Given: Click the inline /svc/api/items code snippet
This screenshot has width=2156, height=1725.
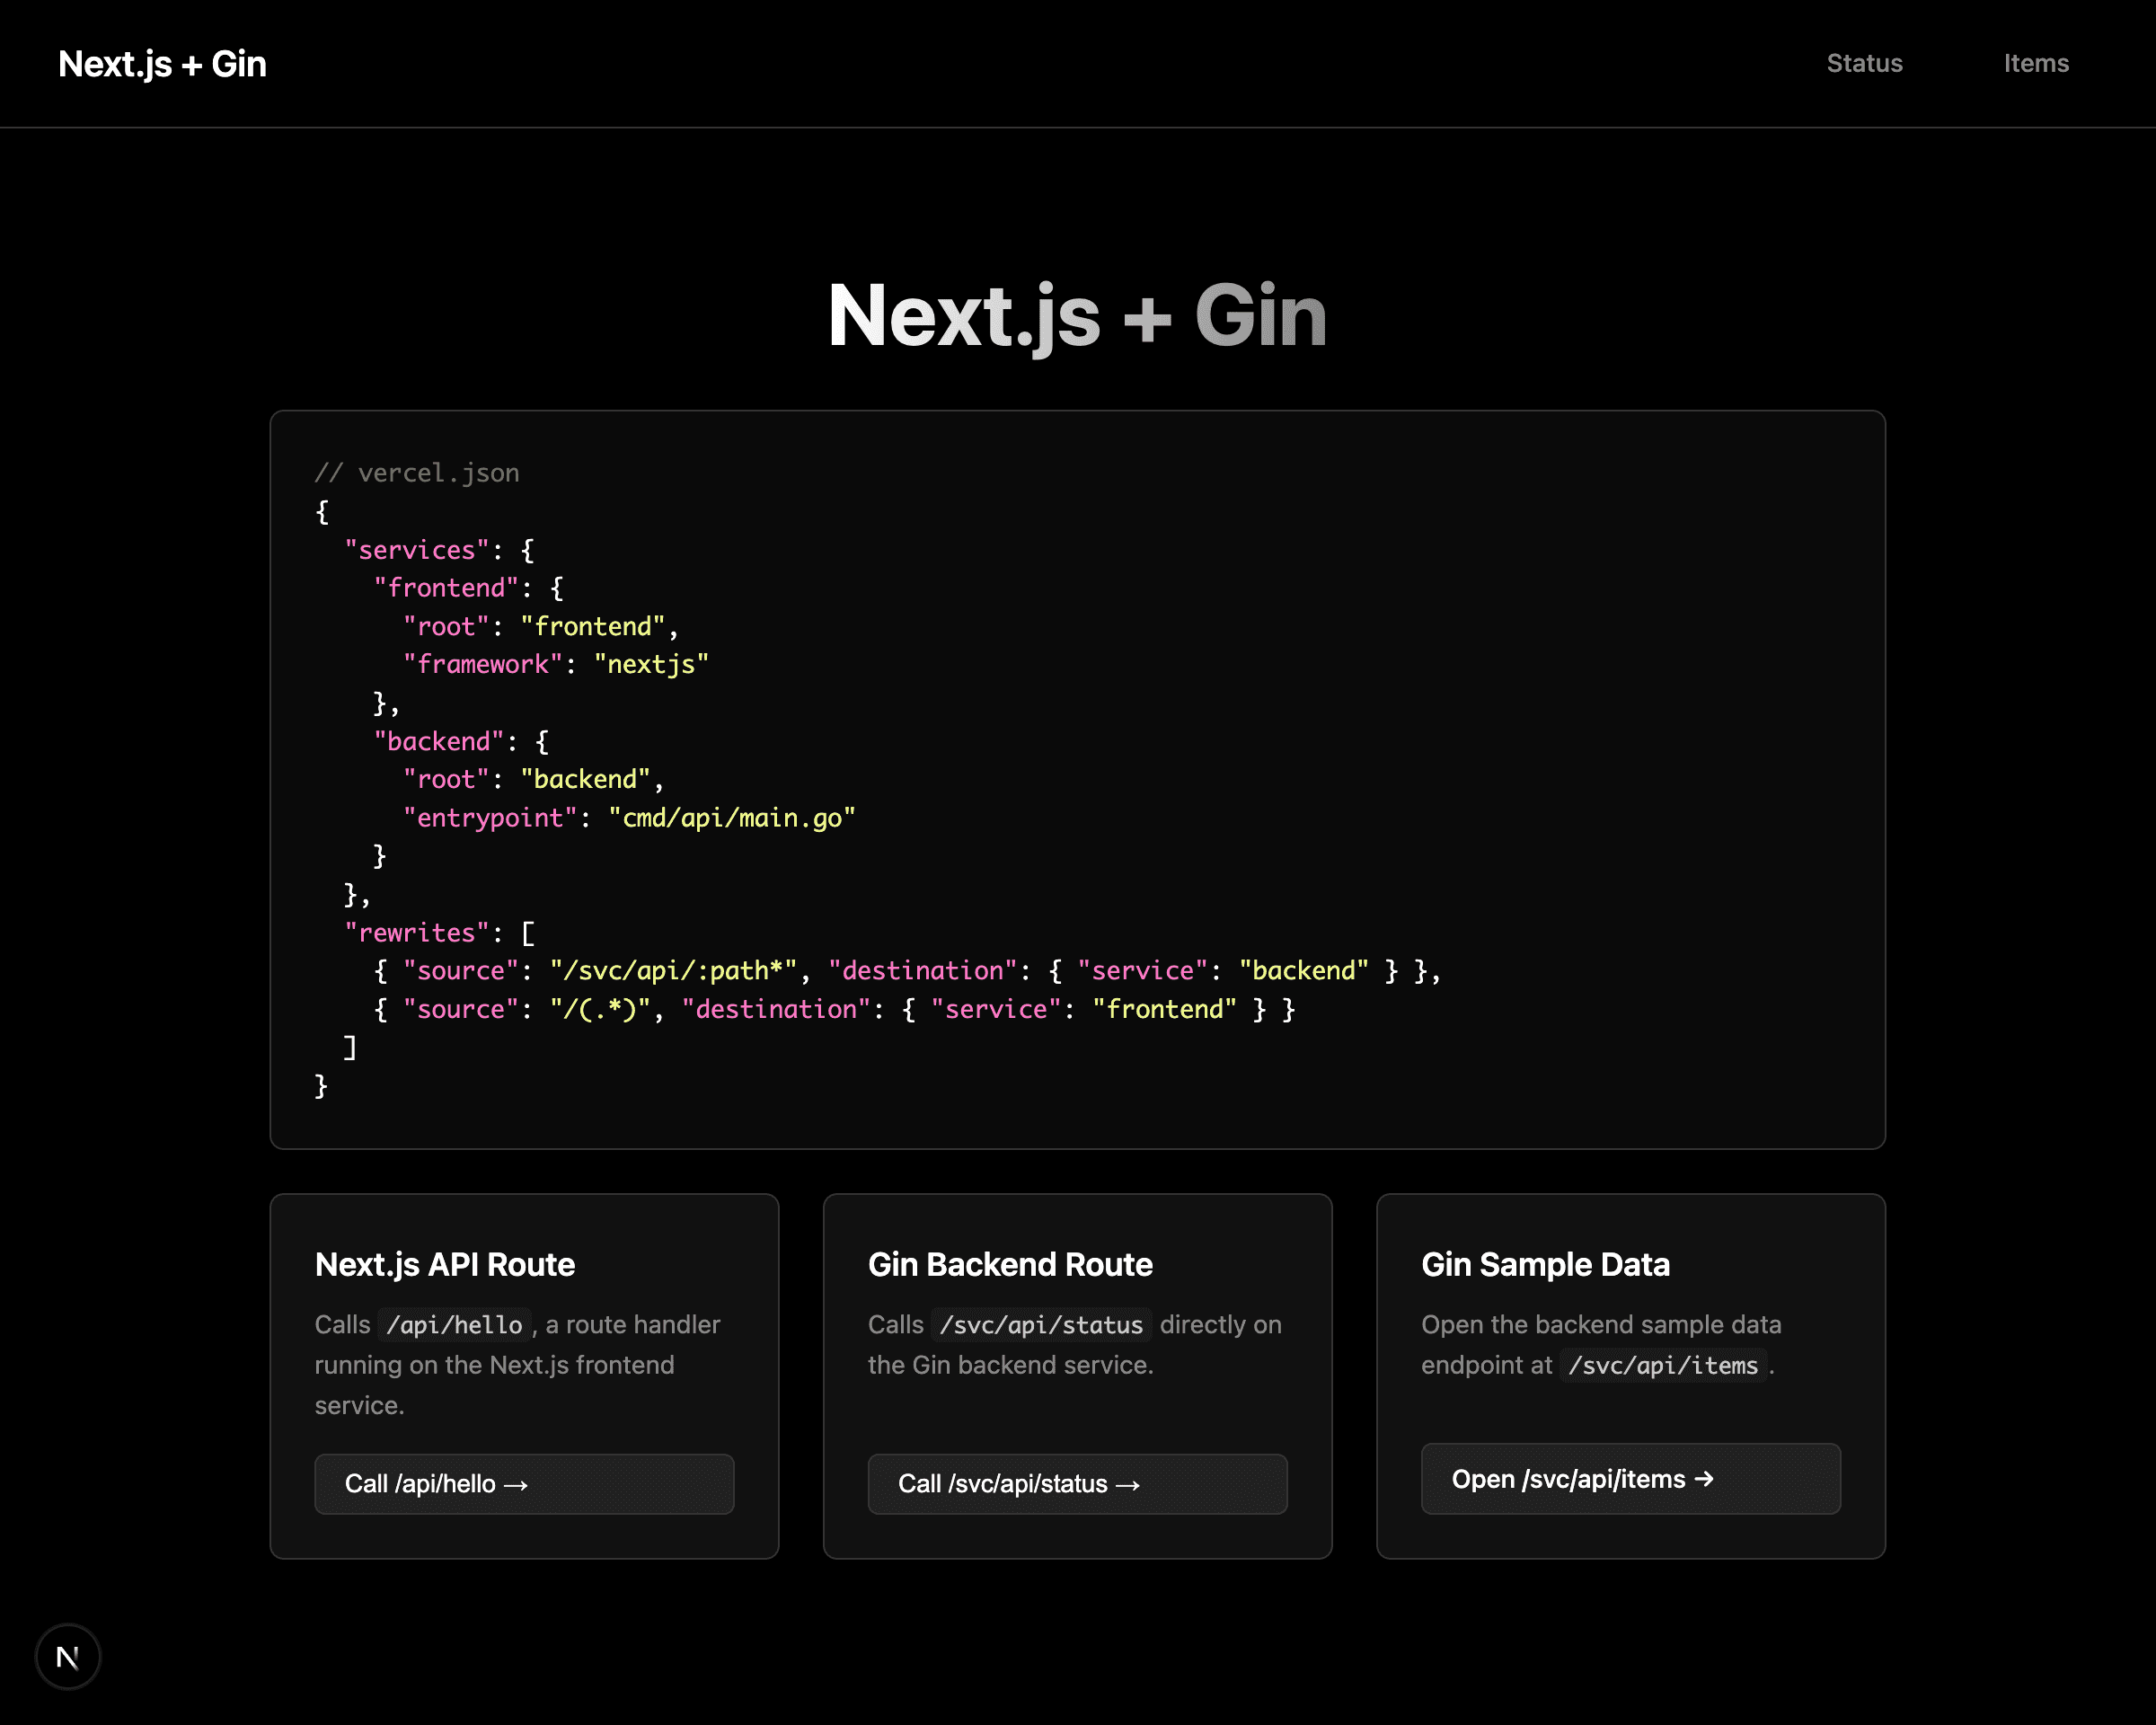Looking at the screenshot, I should pyautogui.click(x=1663, y=1365).
